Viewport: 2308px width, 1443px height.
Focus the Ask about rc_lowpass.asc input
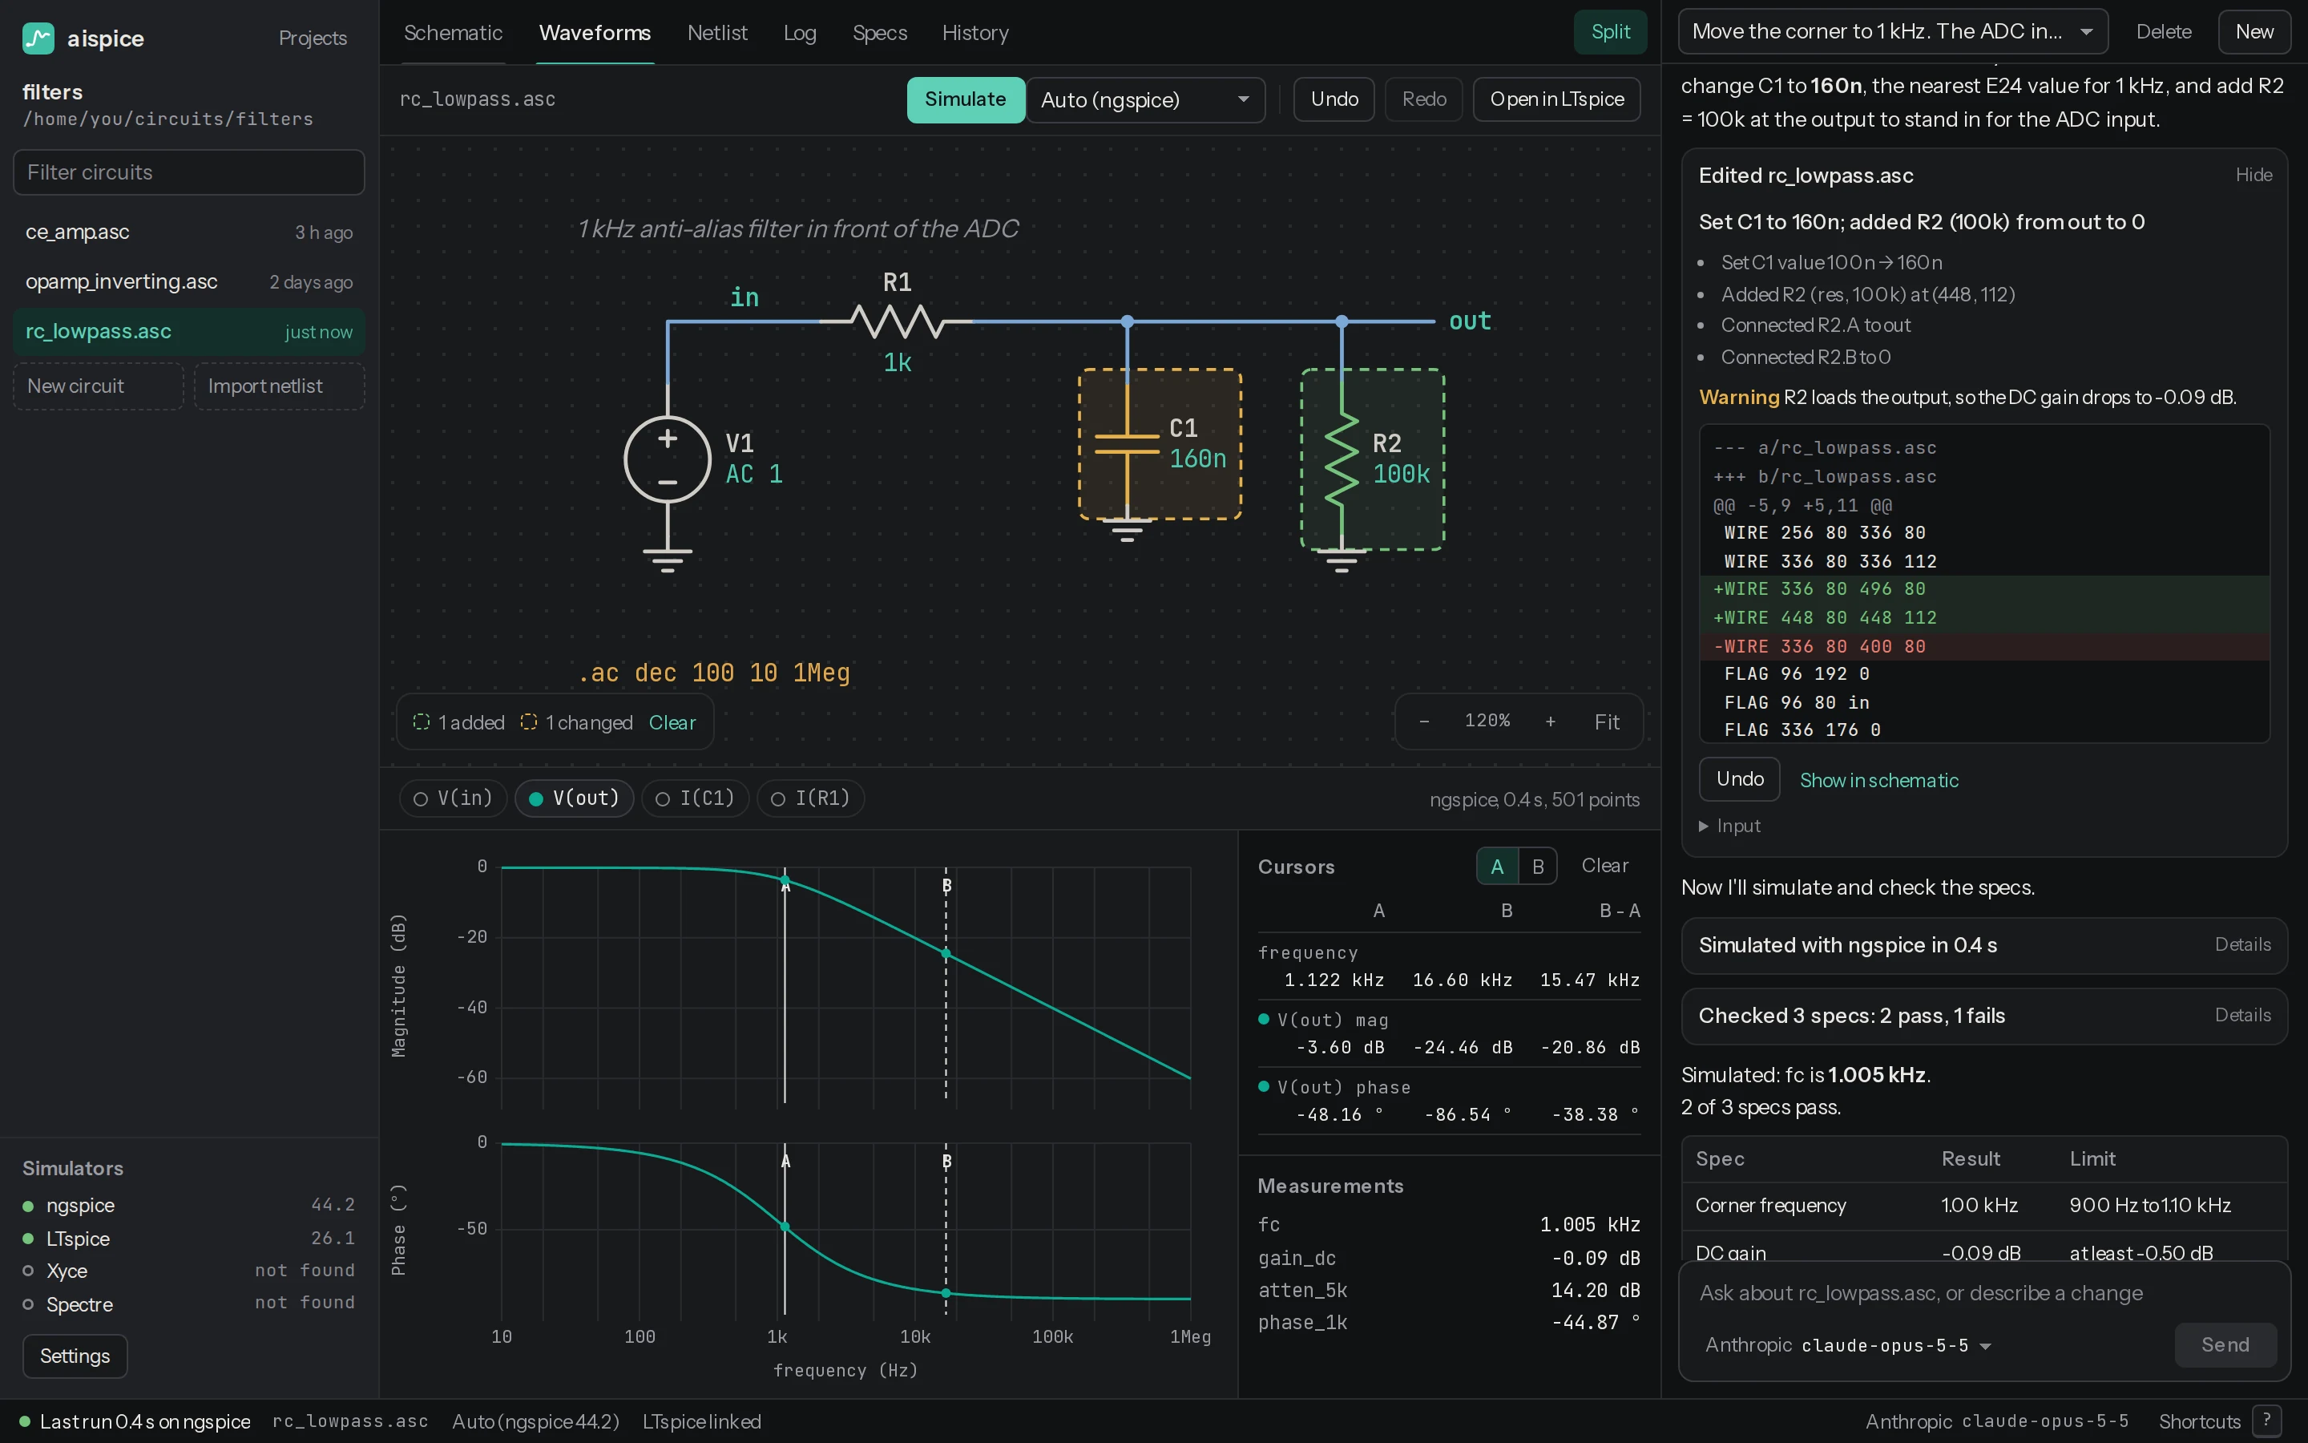[x=1983, y=1293]
